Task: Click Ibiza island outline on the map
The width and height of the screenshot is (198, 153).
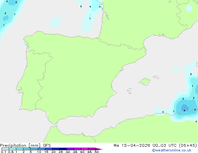Action: [x=129, y=90]
